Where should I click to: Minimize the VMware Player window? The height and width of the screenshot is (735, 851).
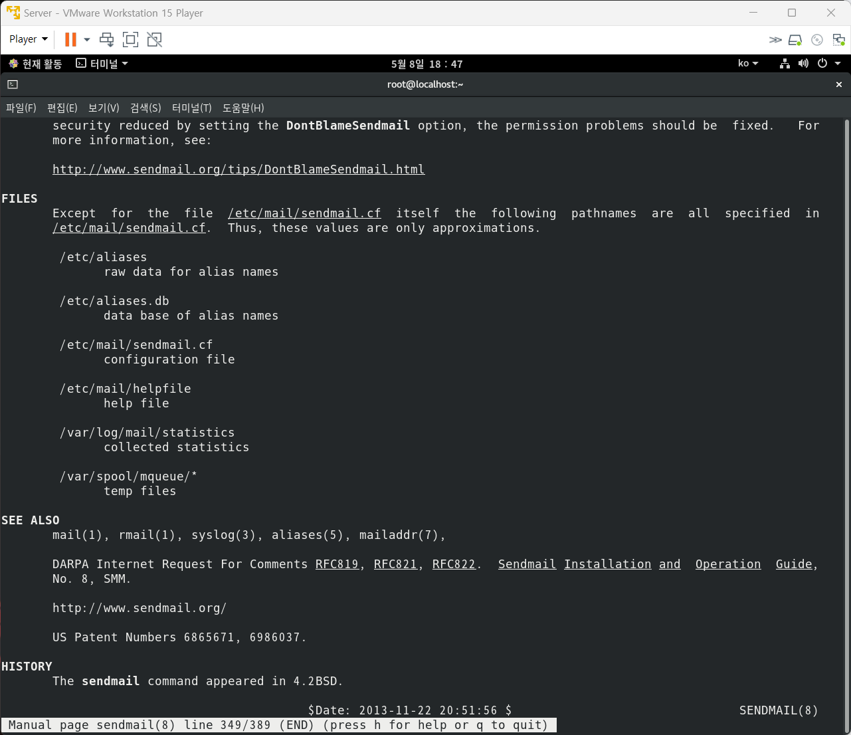[x=753, y=13]
